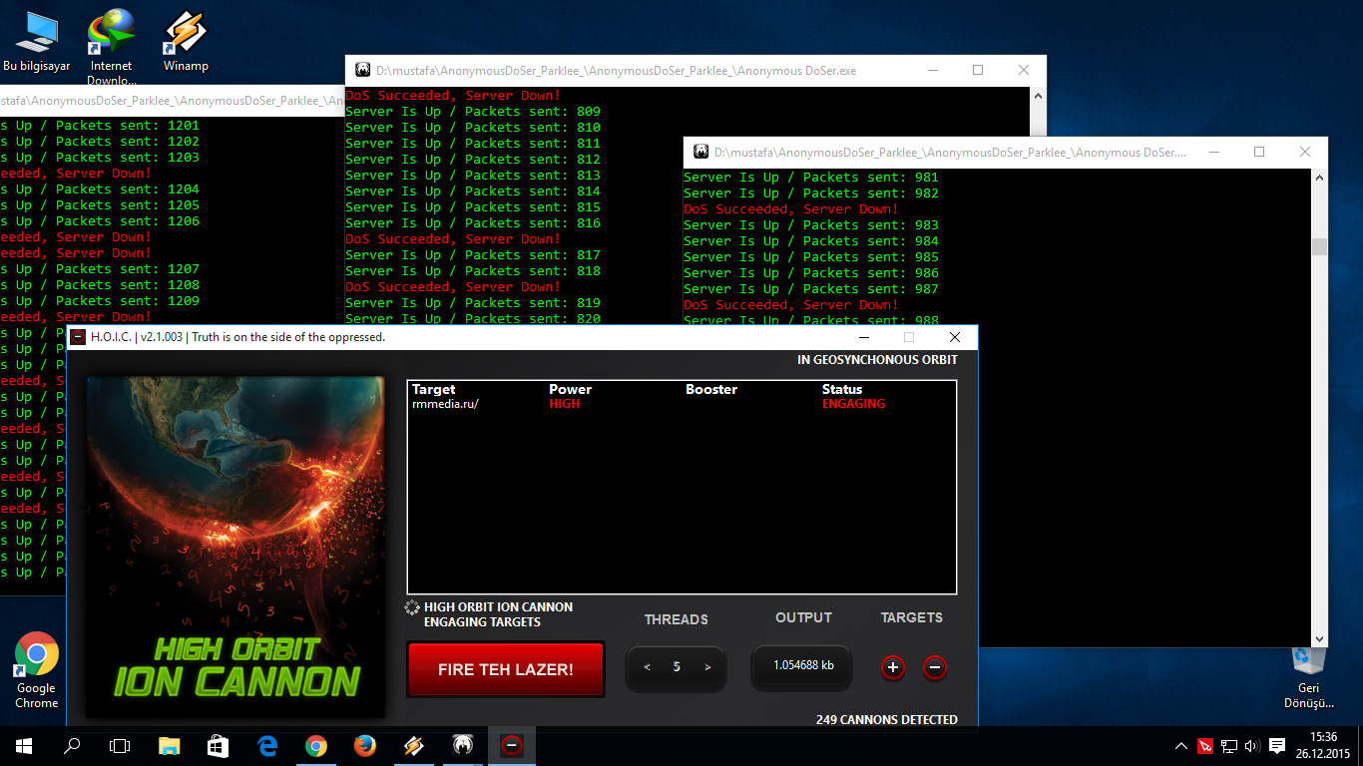Click the OUTPUT value 1.054688 kb
The height and width of the screenshot is (766, 1363).
[803, 665]
